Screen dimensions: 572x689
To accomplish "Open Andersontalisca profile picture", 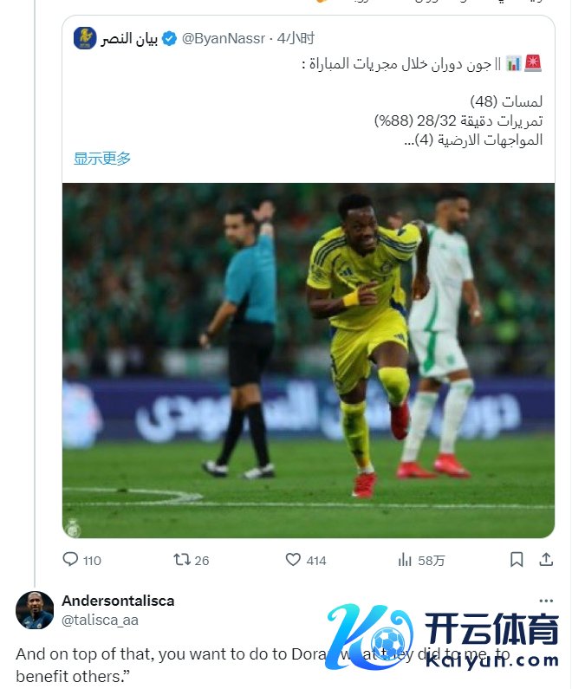I will (x=35, y=610).
